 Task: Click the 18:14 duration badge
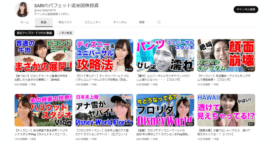click(189, 69)
